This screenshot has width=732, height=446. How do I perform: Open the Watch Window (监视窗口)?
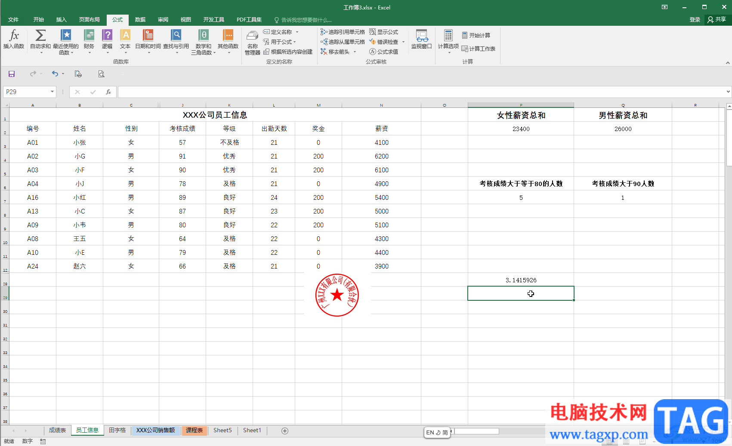pyautogui.click(x=422, y=39)
